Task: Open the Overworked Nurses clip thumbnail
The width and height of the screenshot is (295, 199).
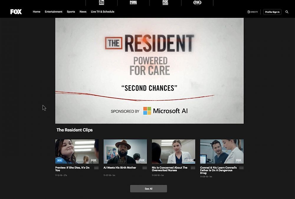Action: click(x=173, y=152)
